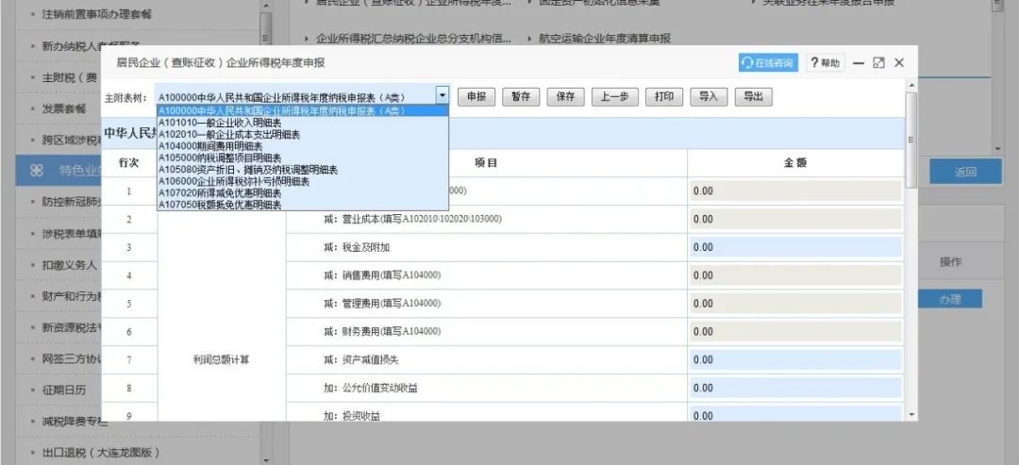1019x465 pixels.
Task: Click the 暂存 temporary save button
Action: [x=521, y=97]
